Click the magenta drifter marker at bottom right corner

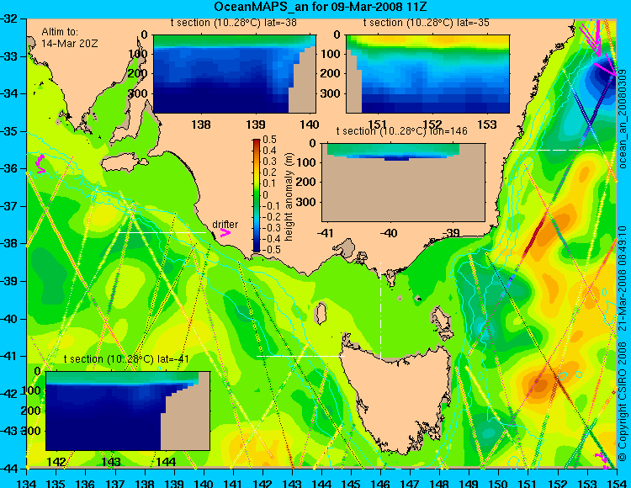coord(602,460)
